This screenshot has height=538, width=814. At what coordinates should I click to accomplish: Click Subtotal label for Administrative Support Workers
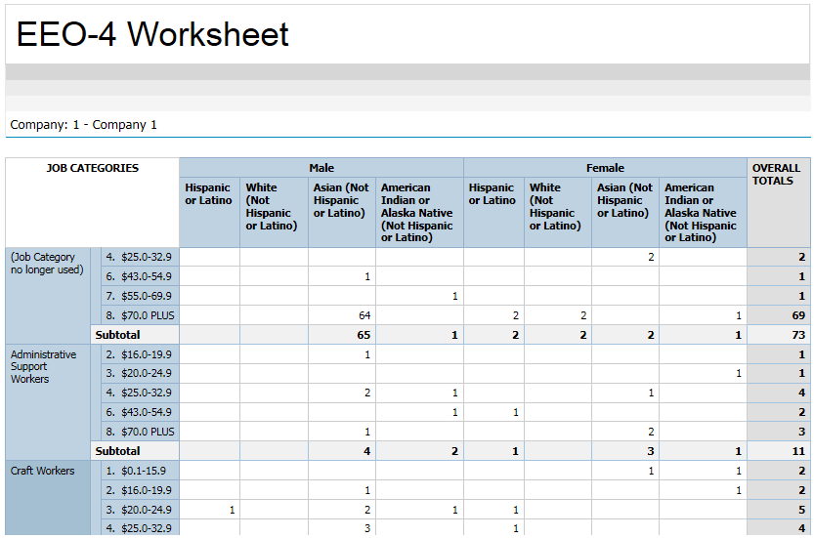[x=117, y=451]
